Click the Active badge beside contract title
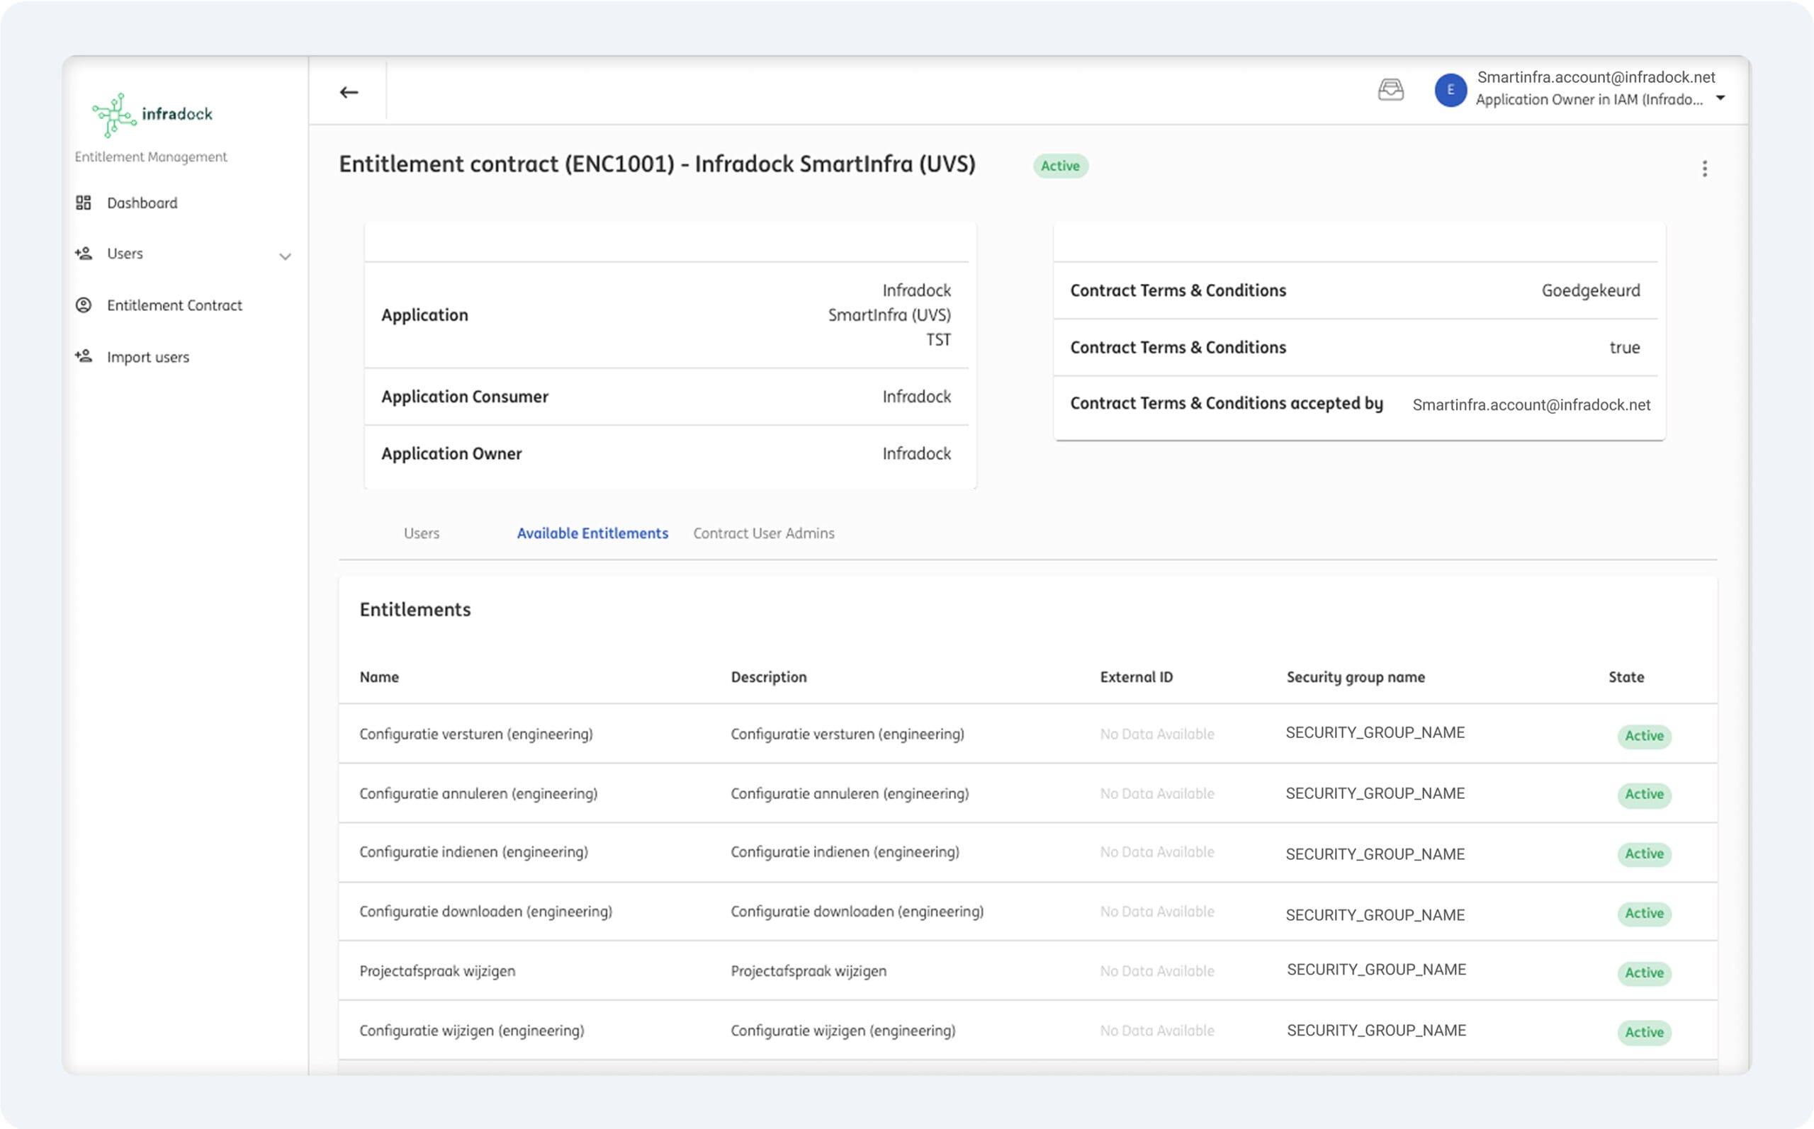Screen dimensions: 1814x1129 1060,166
